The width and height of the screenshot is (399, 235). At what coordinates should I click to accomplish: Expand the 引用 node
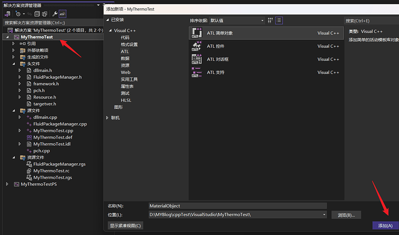[13, 44]
